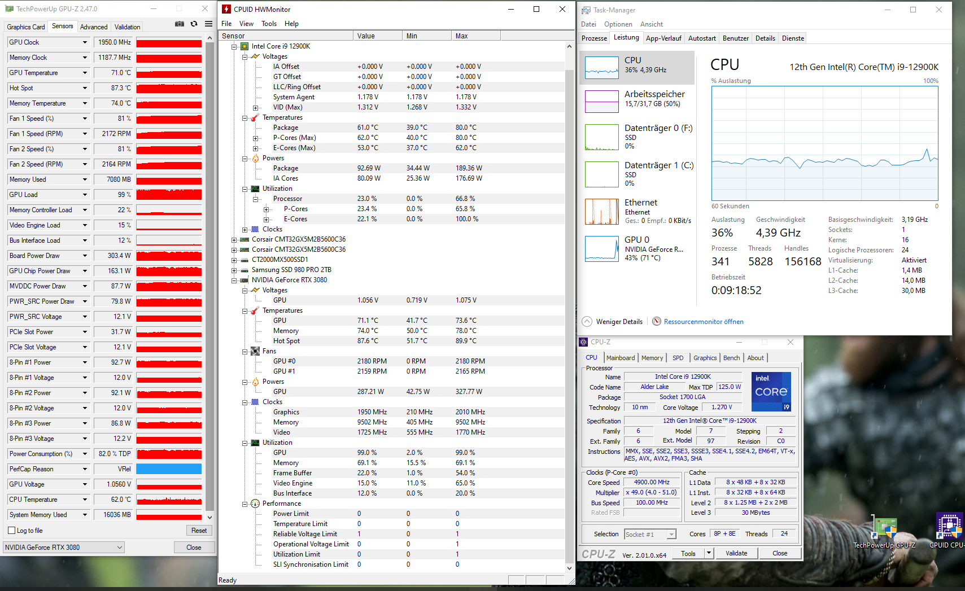
Task: Open the HWMonitor File menu
Action: [226, 24]
